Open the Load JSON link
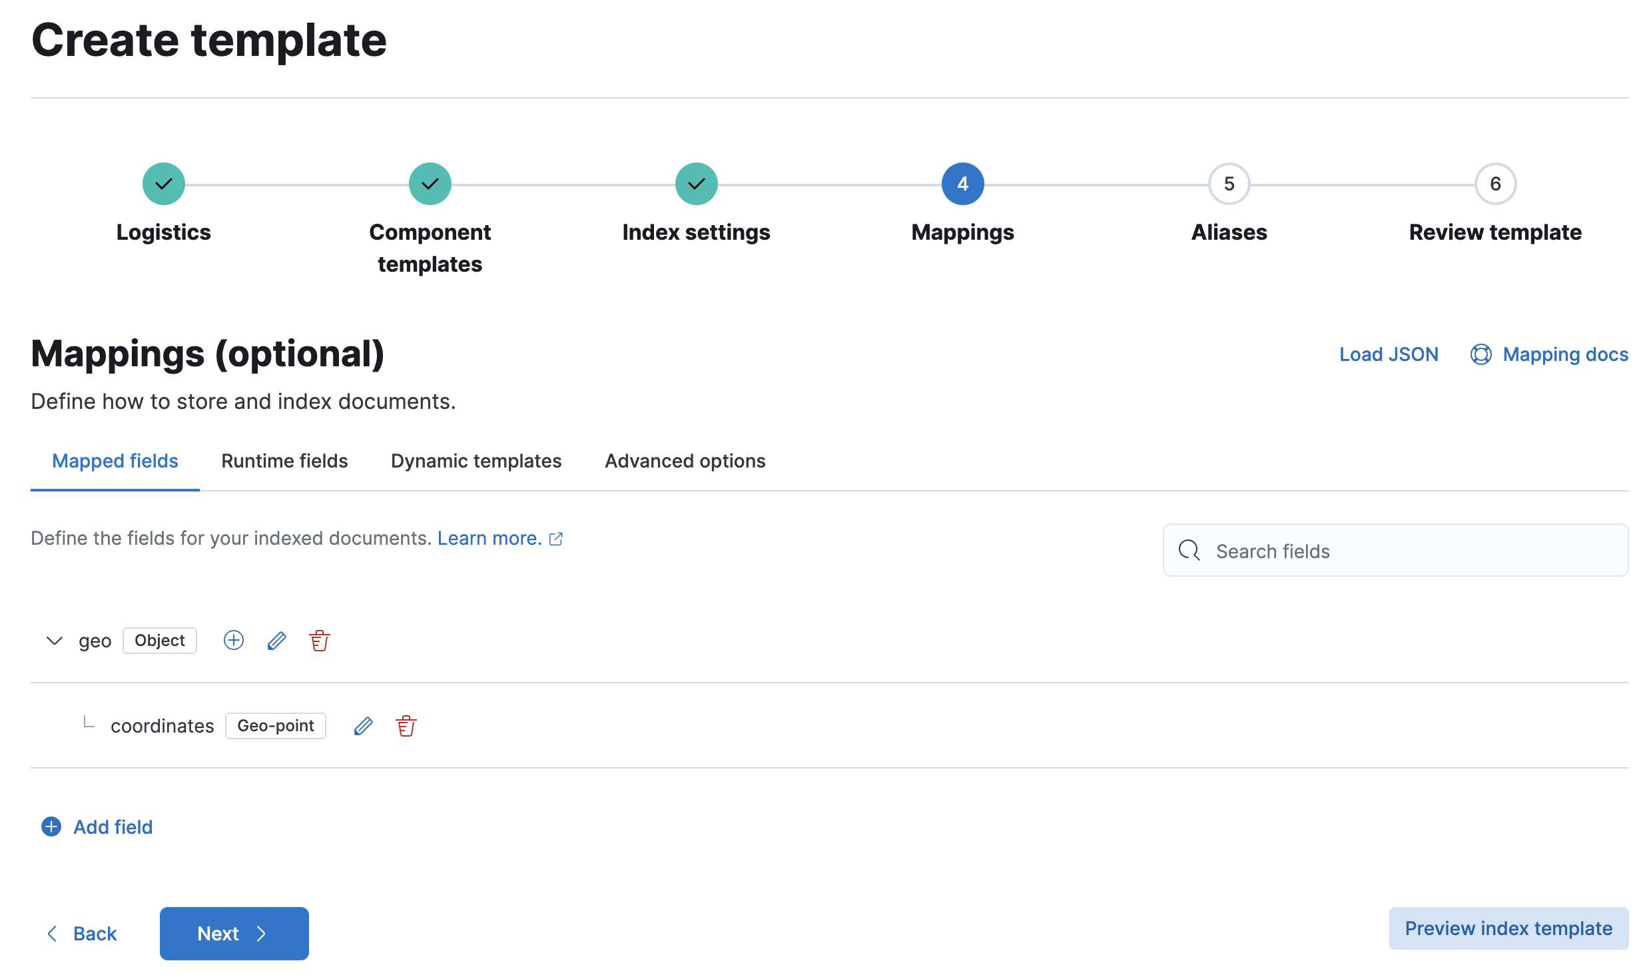 tap(1389, 354)
